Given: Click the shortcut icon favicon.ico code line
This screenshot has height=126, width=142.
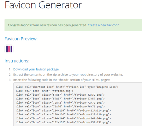Looking at the screenshot, I should pos(67,87).
